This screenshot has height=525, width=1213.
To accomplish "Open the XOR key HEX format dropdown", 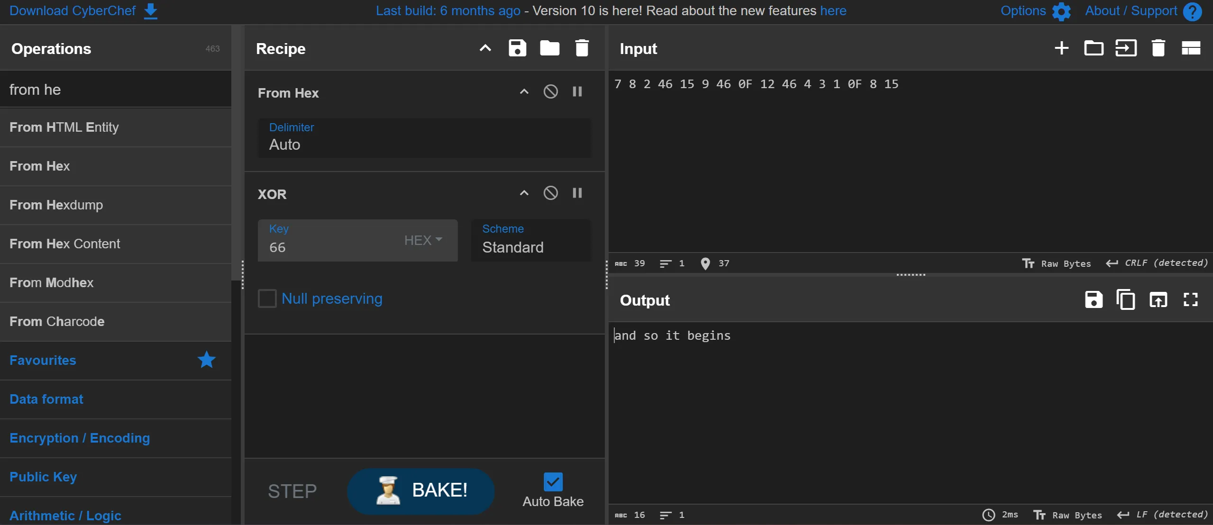I will click(423, 241).
